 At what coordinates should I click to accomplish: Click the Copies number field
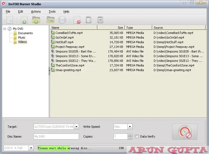click(121, 136)
